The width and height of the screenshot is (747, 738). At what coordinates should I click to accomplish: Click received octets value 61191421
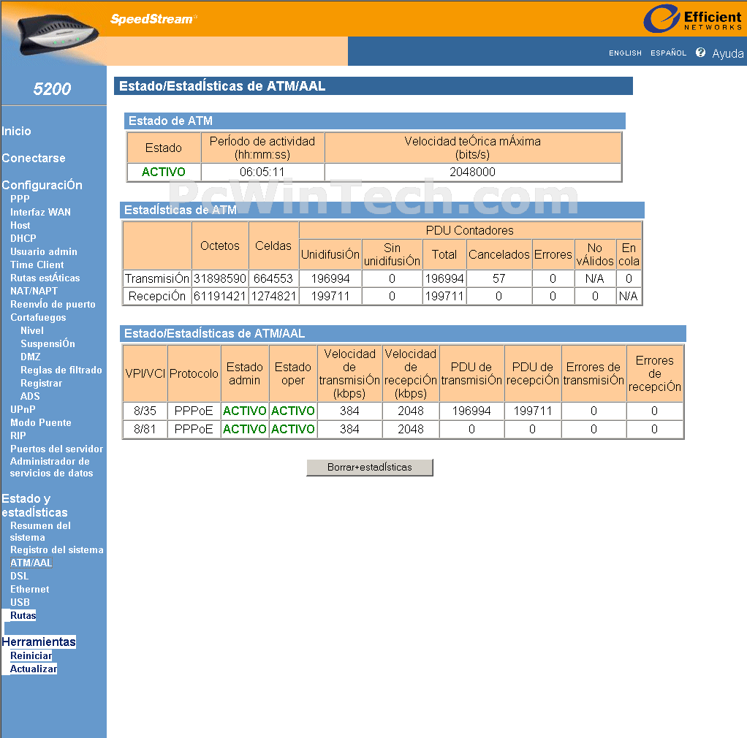point(219,296)
